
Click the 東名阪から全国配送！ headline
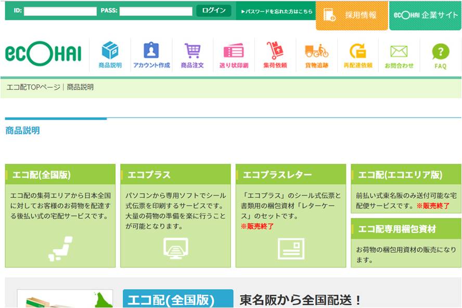coord(300,300)
